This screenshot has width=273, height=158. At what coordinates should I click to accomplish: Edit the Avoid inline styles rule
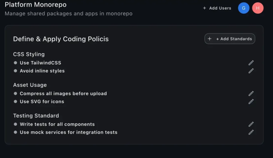(251, 71)
